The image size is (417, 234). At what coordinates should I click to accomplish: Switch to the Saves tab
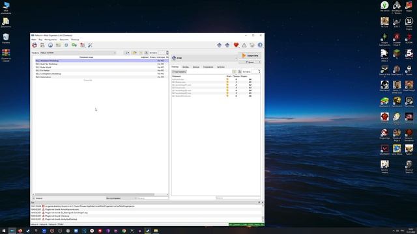click(208, 67)
